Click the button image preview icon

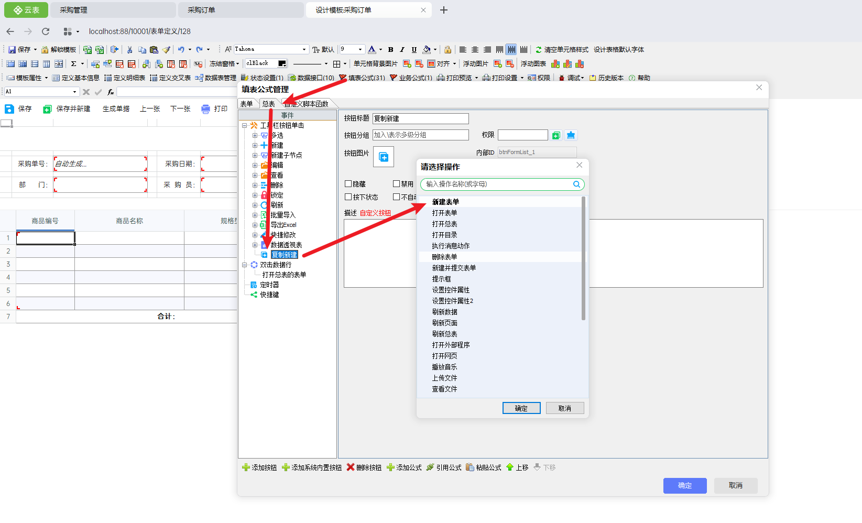[384, 157]
